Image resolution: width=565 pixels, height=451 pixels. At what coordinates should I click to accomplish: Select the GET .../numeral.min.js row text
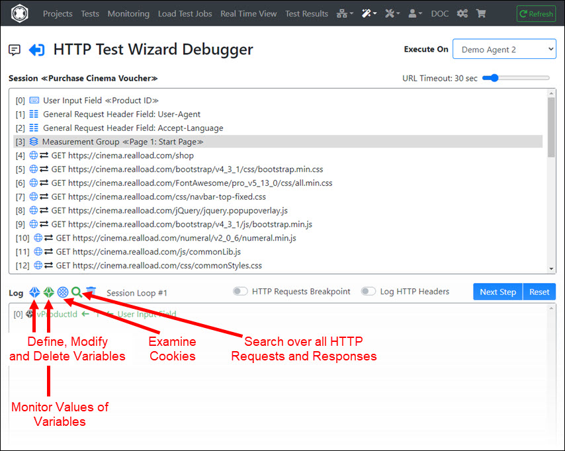[x=176, y=238]
